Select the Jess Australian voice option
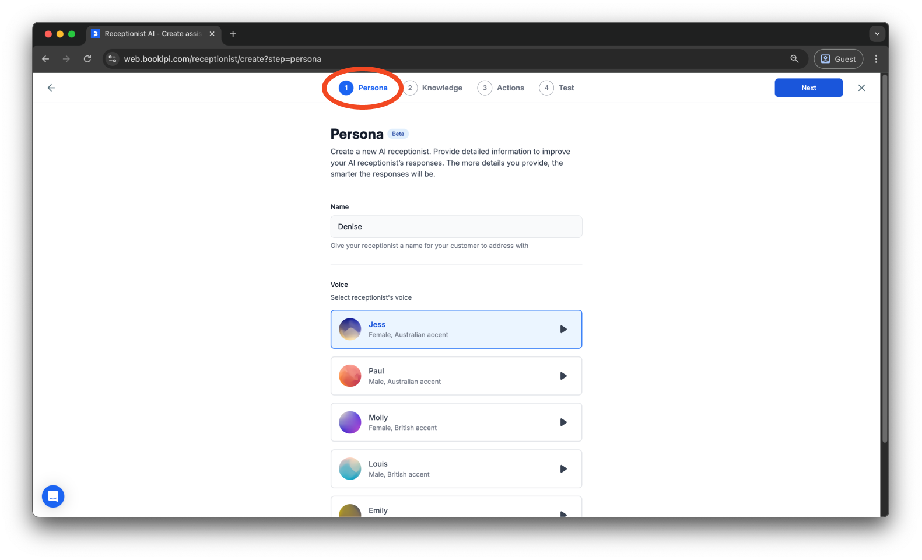The image size is (922, 560). (456, 330)
